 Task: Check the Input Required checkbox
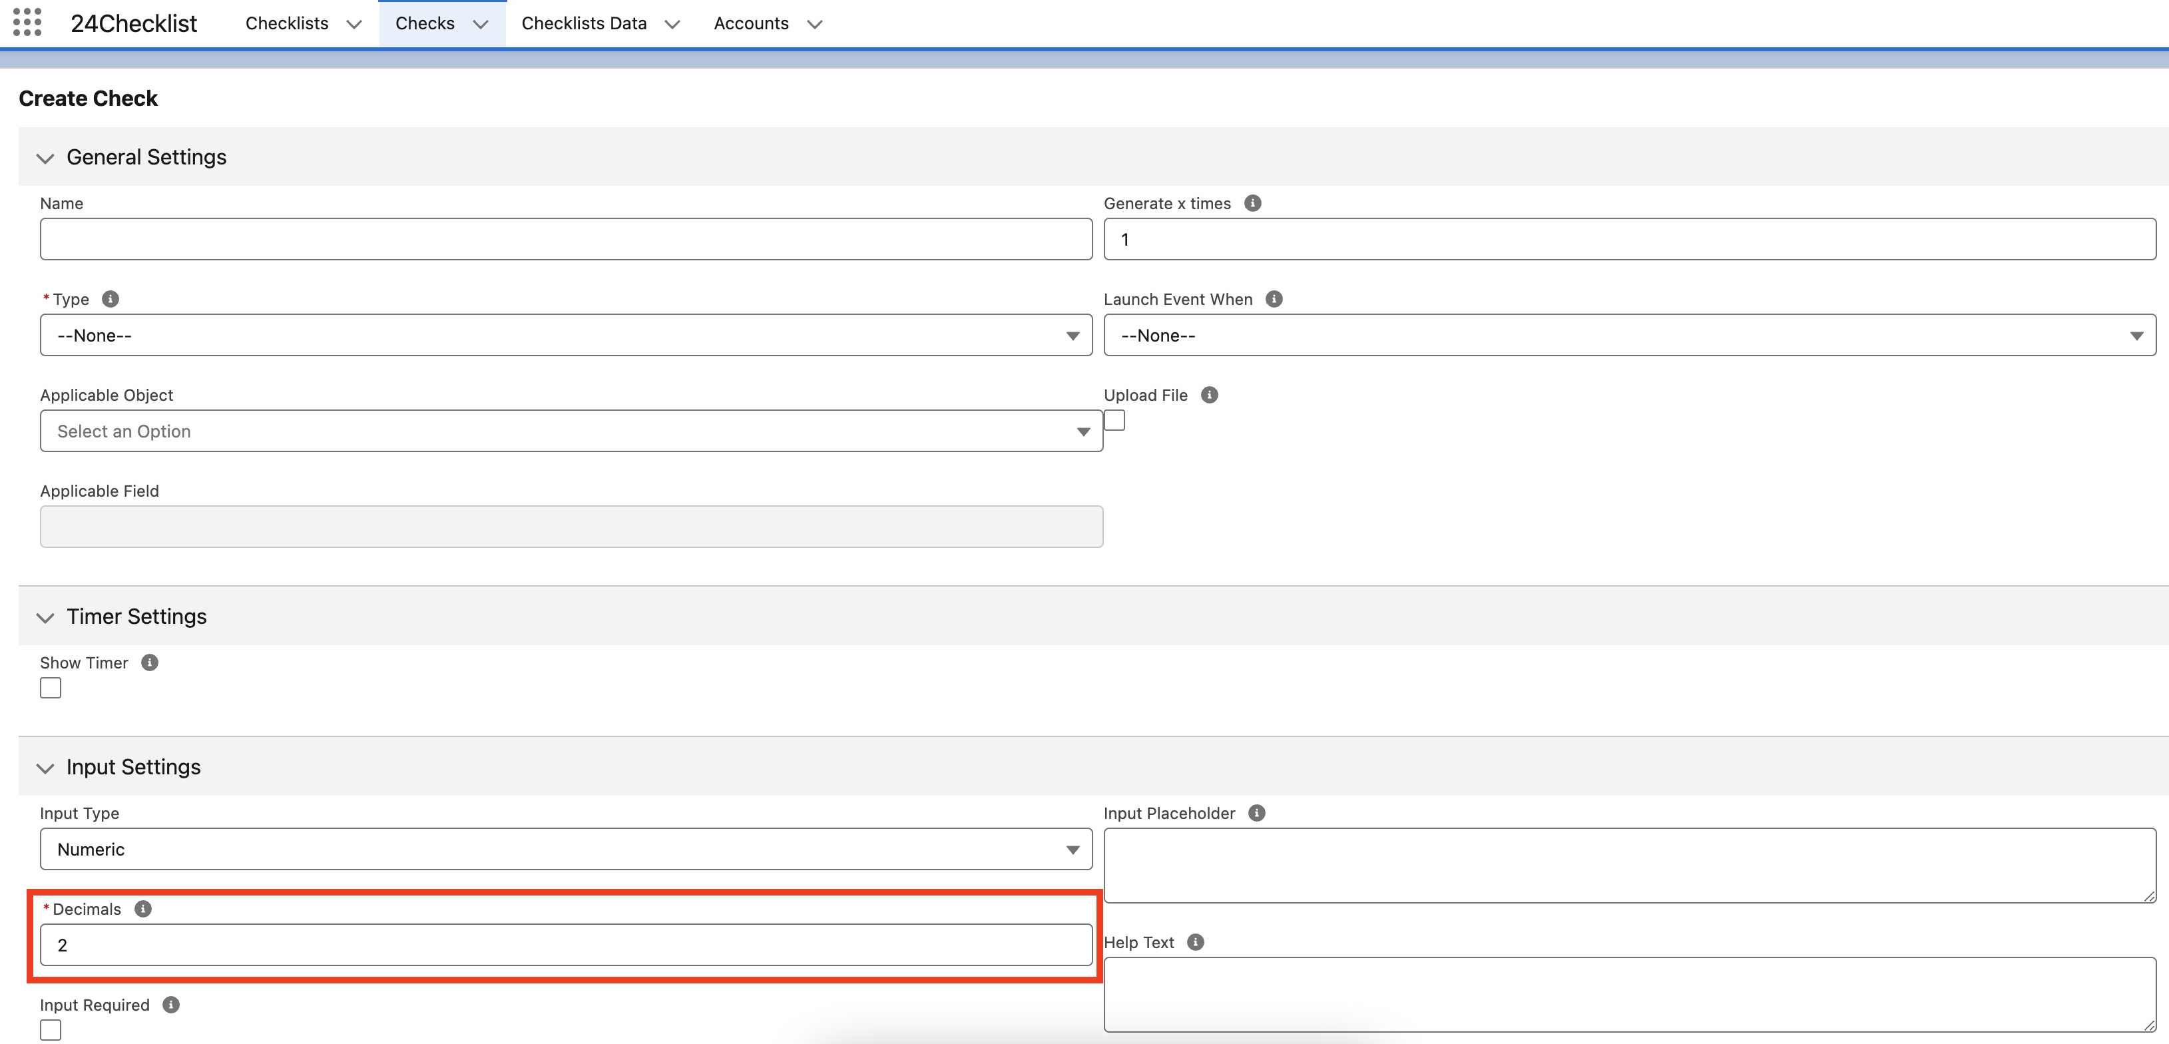[x=51, y=1030]
